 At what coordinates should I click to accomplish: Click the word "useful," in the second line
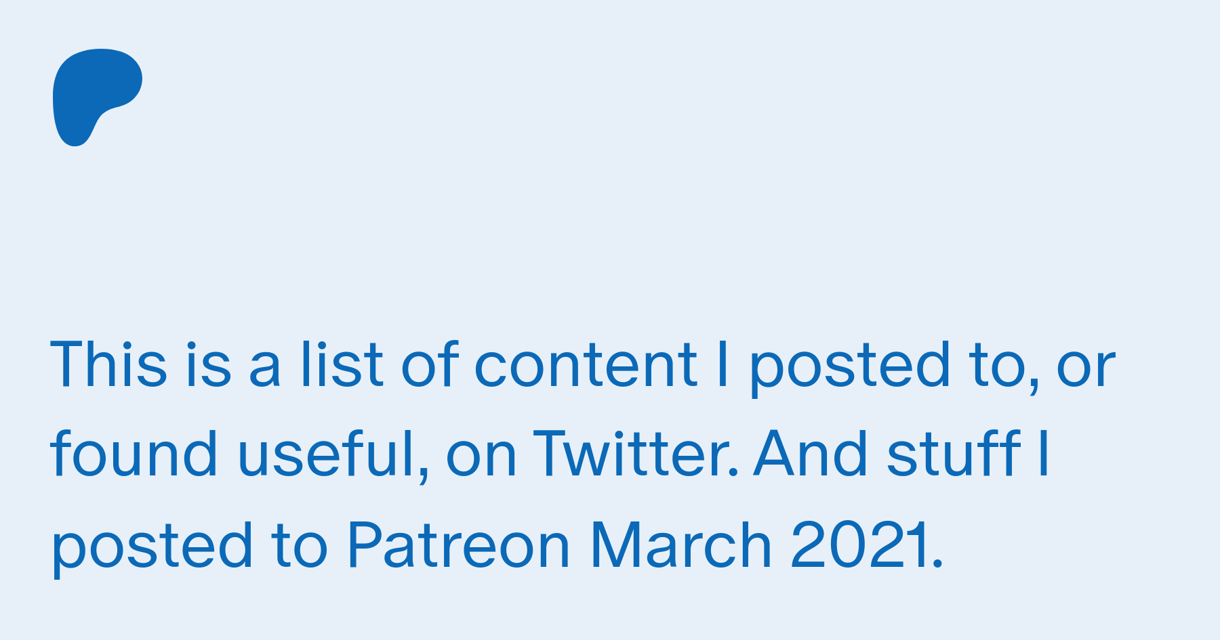[334, 455]
